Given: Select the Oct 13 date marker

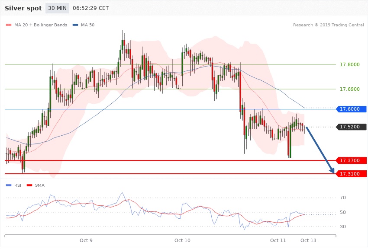Looking at the screenshot, I should click(308, 240).
